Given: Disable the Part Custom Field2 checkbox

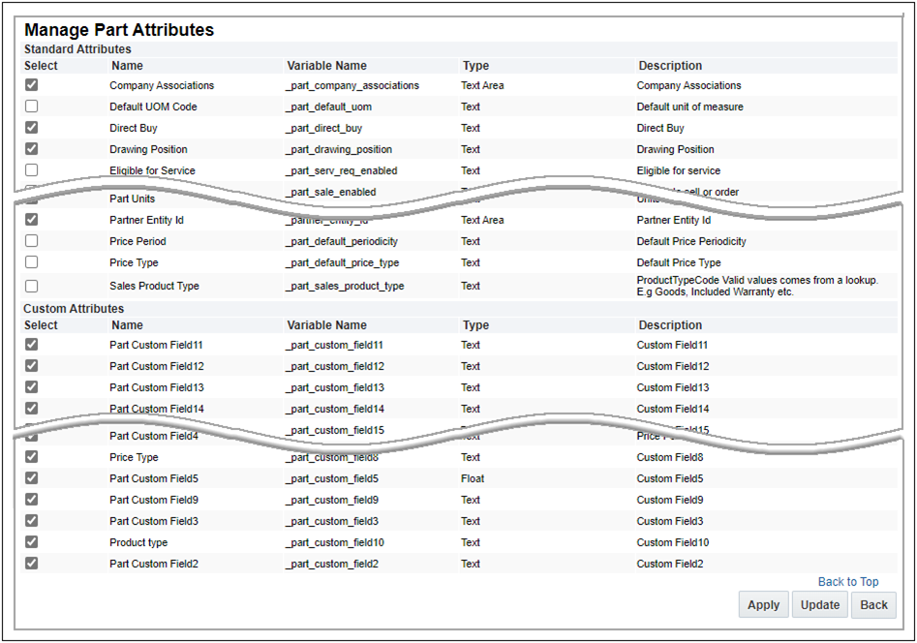Looking at the screenshot, I should (30, 564).
